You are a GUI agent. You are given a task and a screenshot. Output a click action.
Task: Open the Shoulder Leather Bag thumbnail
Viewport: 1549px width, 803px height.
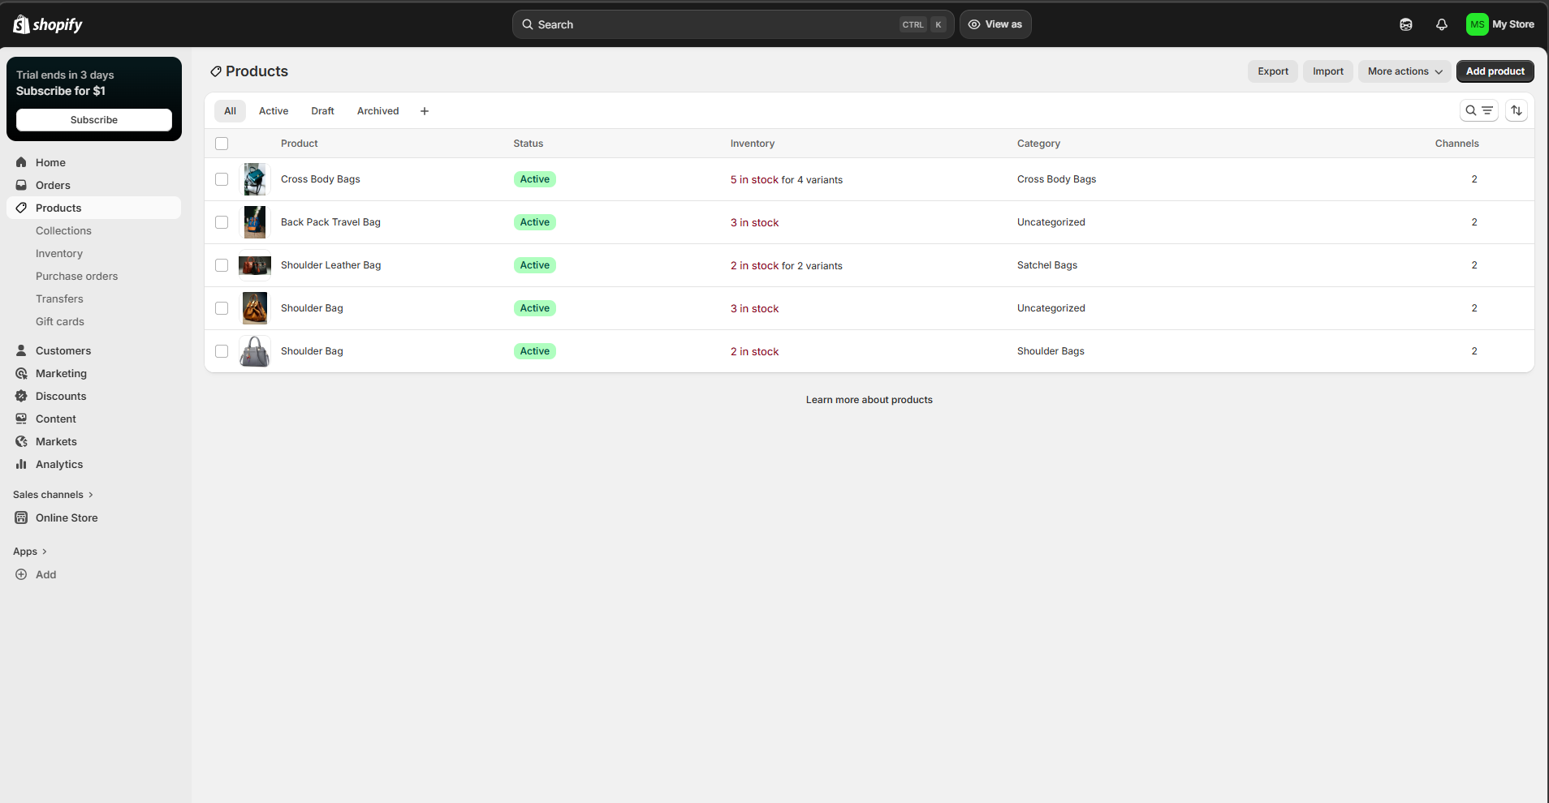point(255,265)
